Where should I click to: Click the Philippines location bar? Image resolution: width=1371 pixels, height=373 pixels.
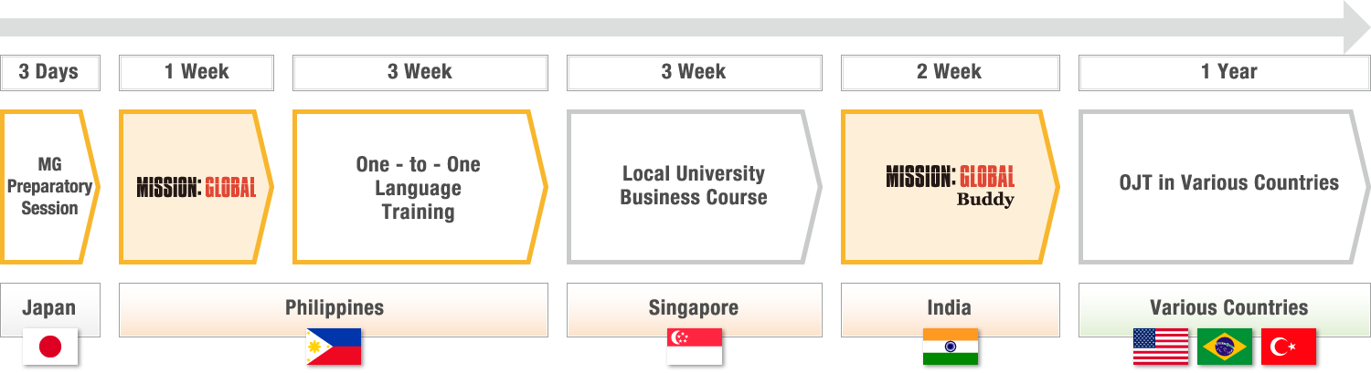[334, 308]
